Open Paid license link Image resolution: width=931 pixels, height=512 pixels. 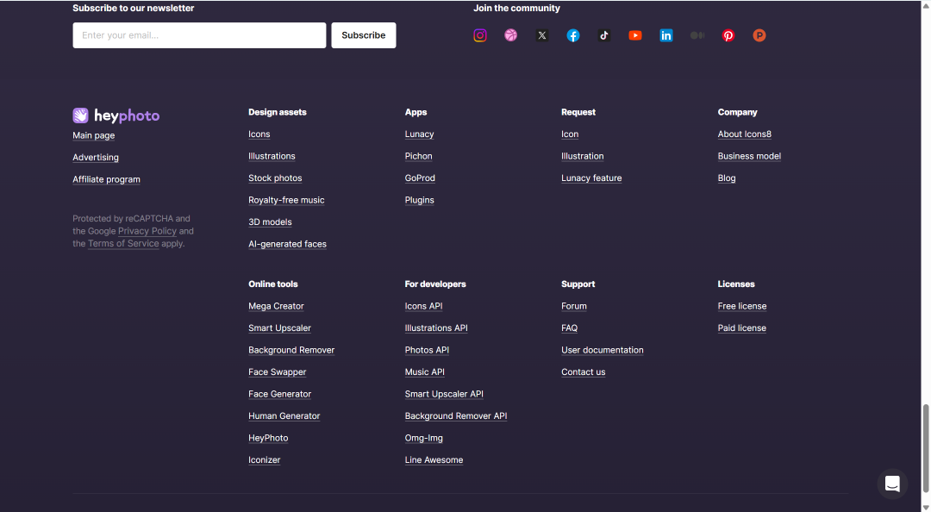(x=742, y=328)
